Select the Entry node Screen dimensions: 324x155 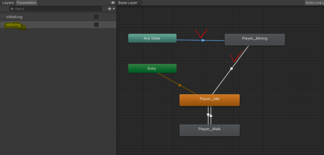(152, 68)
